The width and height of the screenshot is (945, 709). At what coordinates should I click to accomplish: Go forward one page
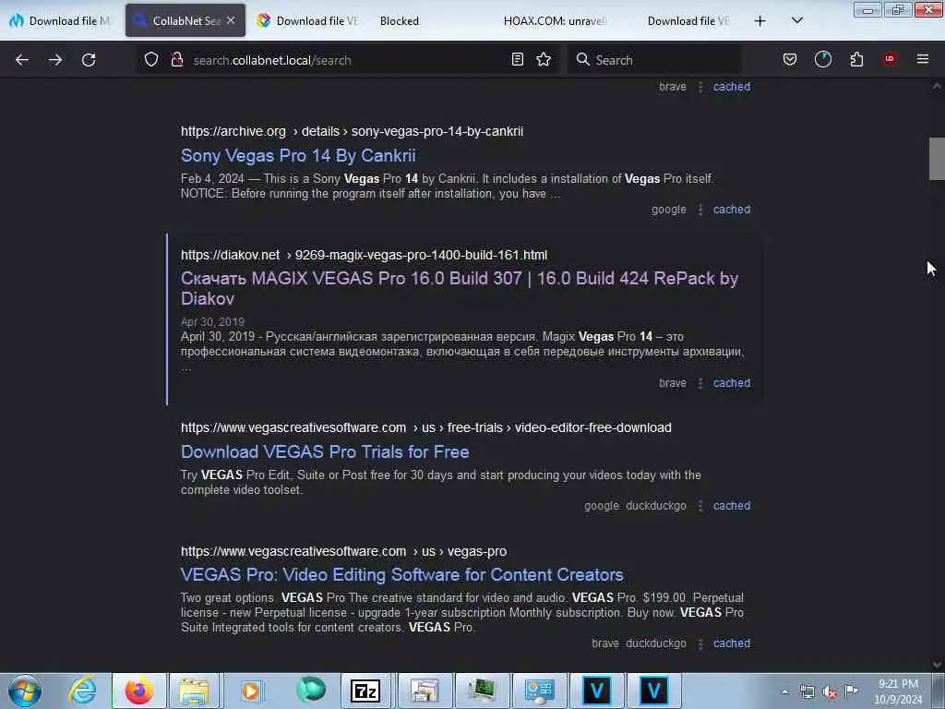pos(54,60)
